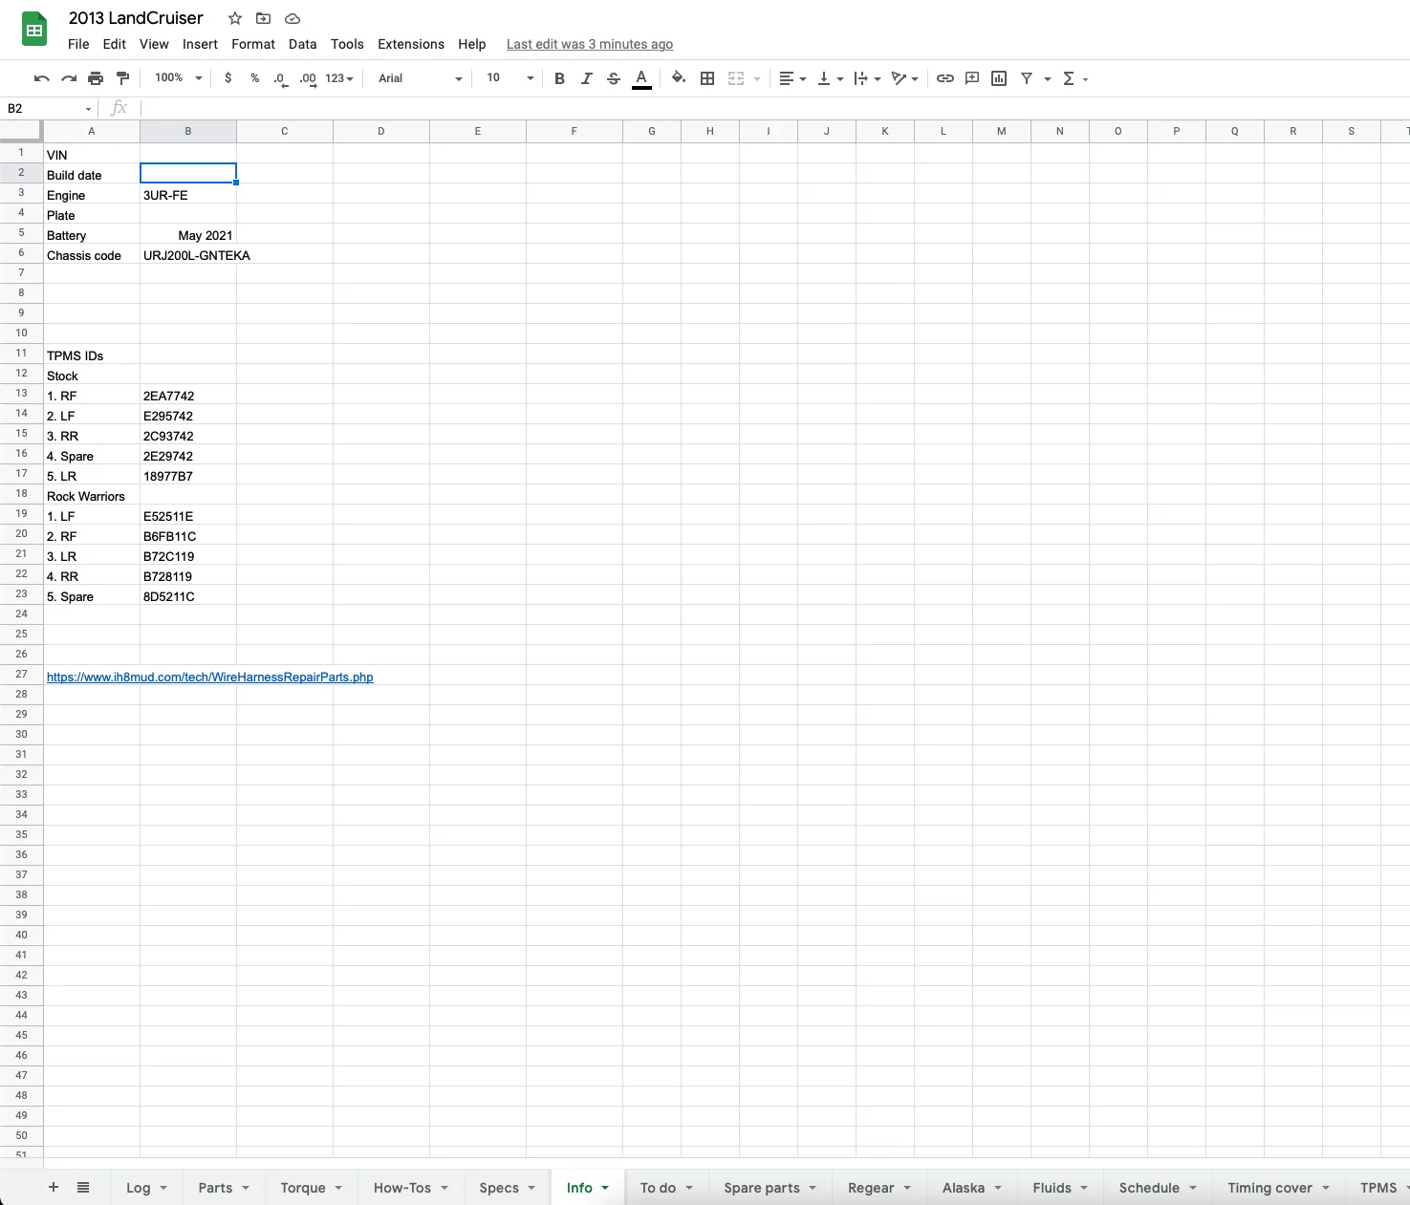Screen dimensions: 1410x1205
Task: Toggle strikethrough formatting
Action: [614, 78]
